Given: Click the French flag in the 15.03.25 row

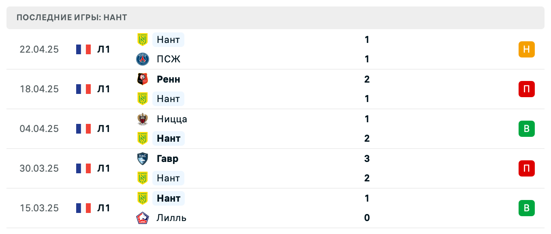Looking at the screenshot, I should (x=83, y=208).
